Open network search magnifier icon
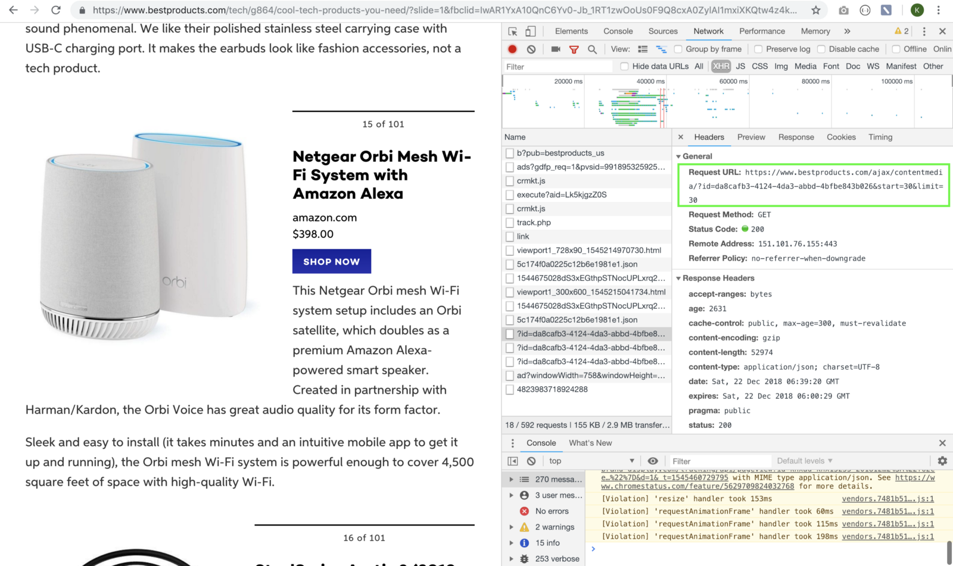This screenshot has width=953, height=566. (x=592, y=49)
